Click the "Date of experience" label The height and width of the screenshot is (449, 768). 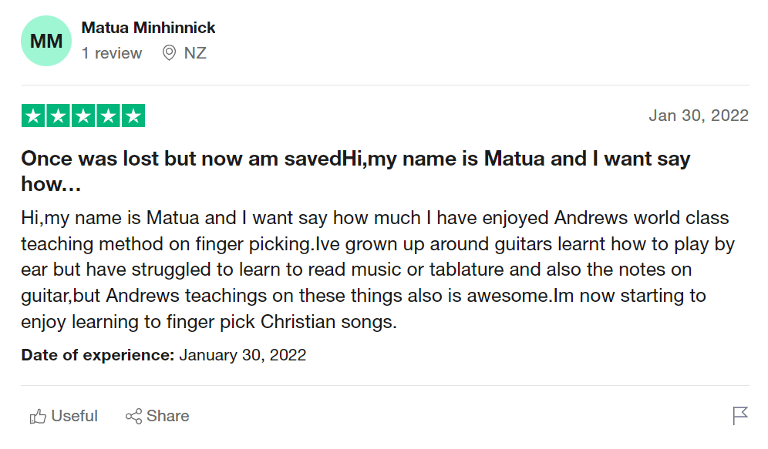click(97, 355)
